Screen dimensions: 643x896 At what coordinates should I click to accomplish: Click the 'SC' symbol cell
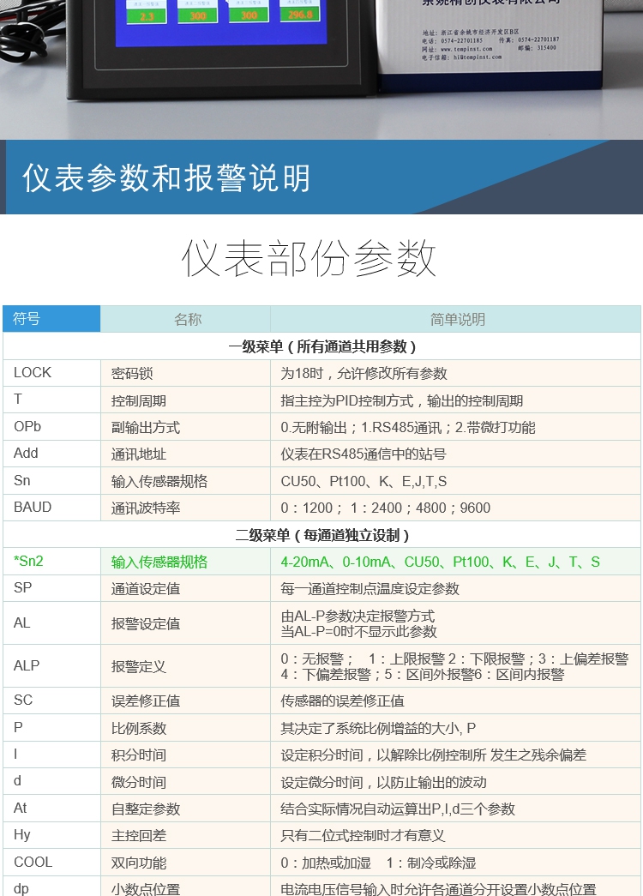tap(51, 701)
